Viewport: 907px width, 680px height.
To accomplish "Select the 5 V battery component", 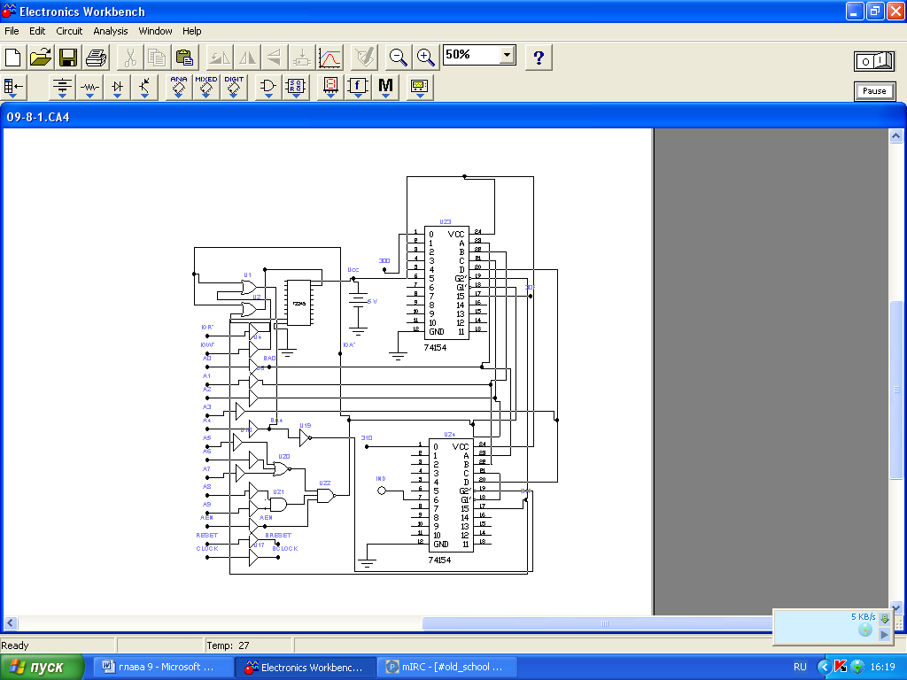I will (358, 301).
